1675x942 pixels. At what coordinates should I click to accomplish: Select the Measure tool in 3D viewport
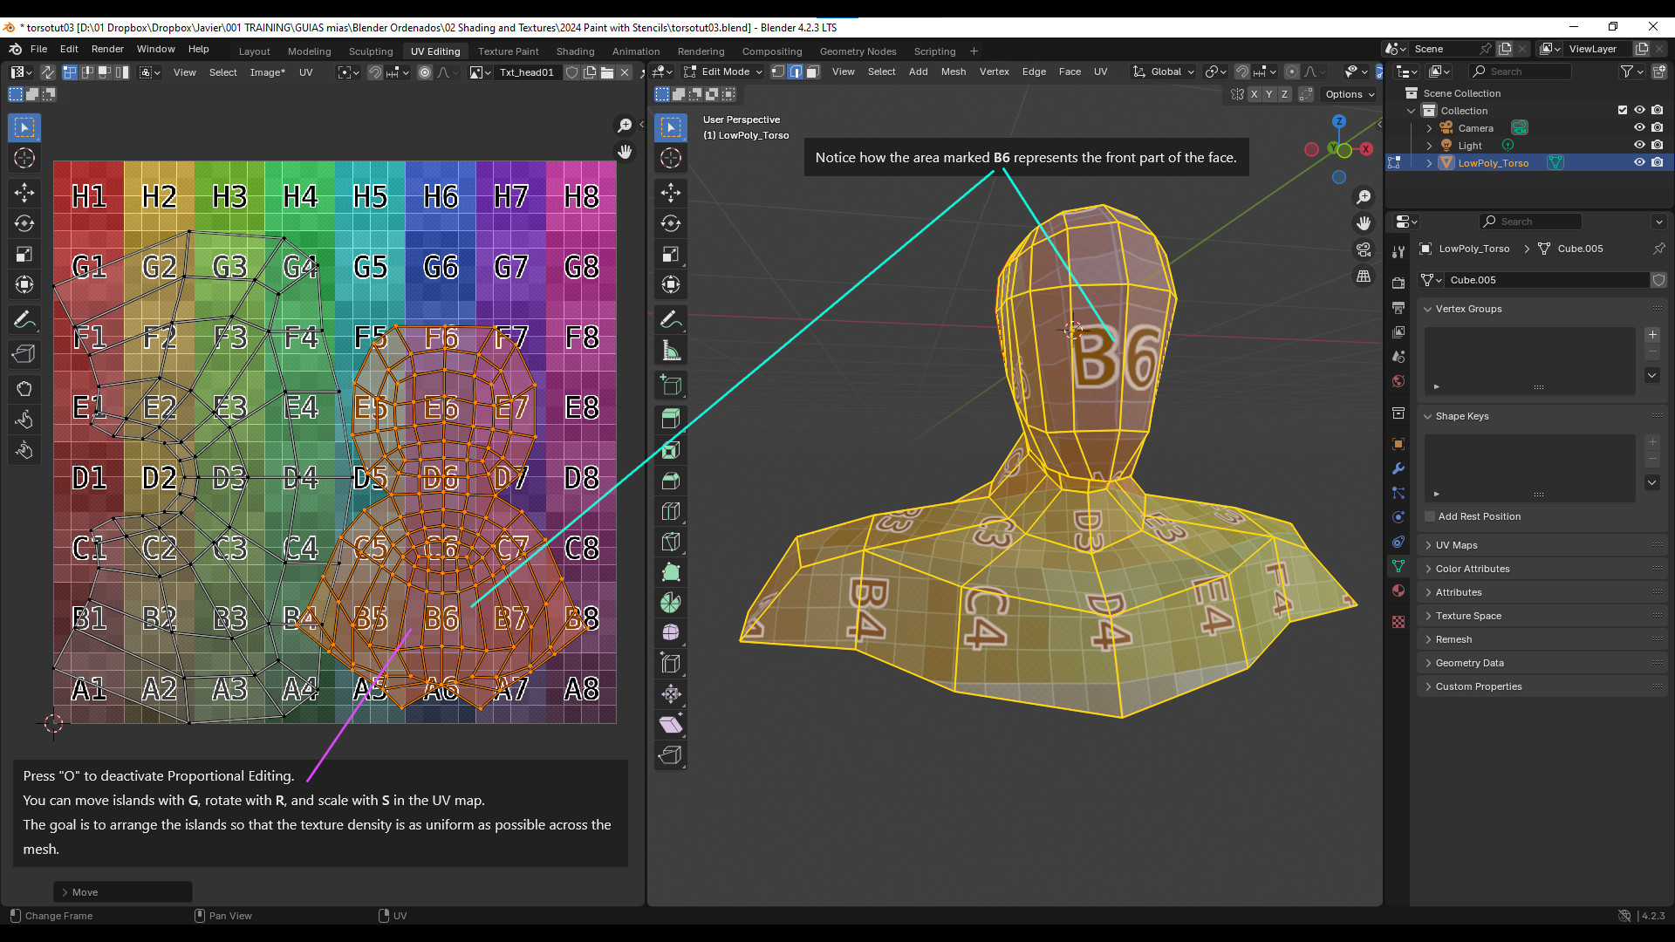pyautogui.click(x=671, y=351)
